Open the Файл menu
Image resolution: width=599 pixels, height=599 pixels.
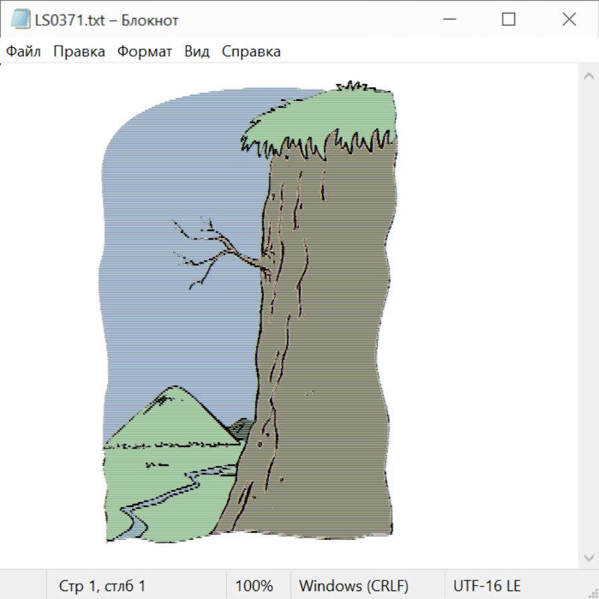(23, 52)
